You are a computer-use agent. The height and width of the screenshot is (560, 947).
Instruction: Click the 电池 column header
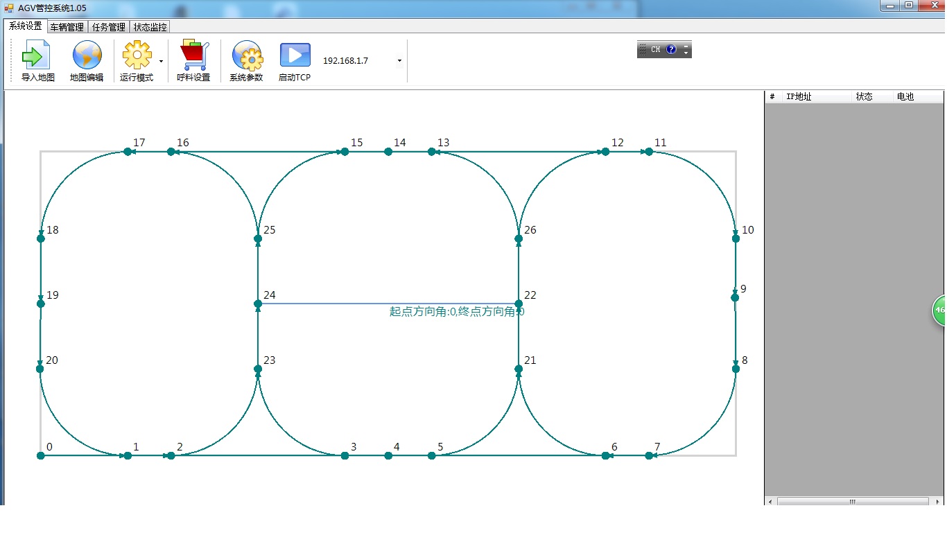pos(918,97)
